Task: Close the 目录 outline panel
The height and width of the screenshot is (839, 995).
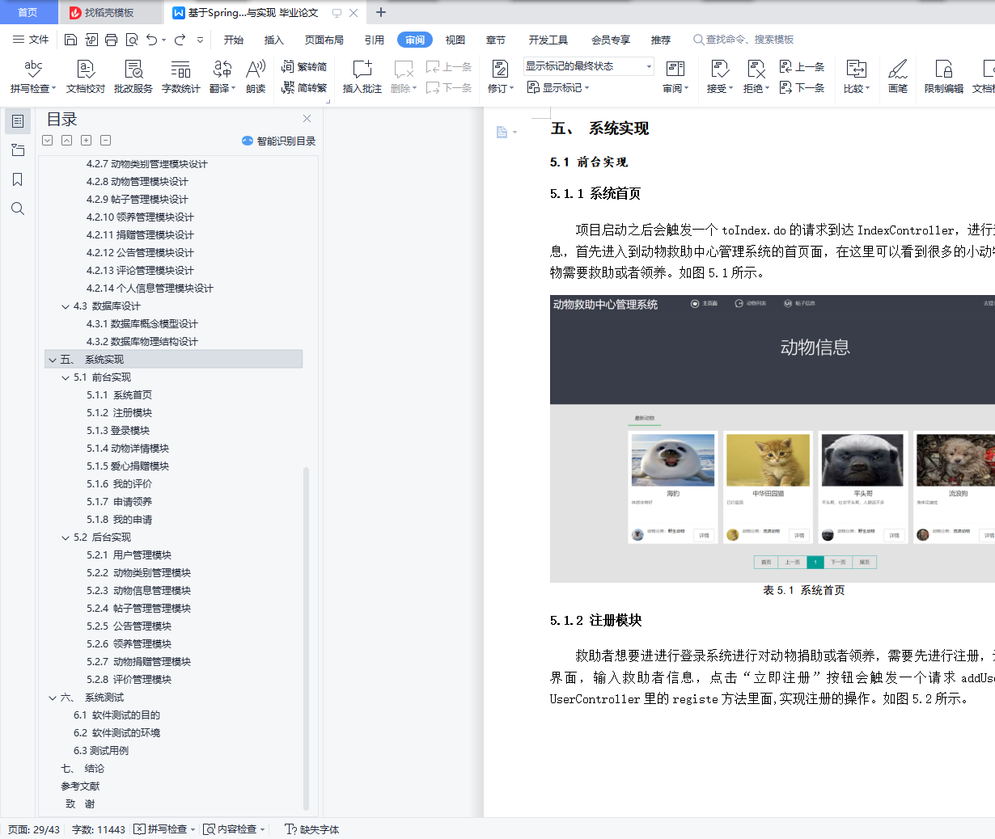Action: [307, 119]
